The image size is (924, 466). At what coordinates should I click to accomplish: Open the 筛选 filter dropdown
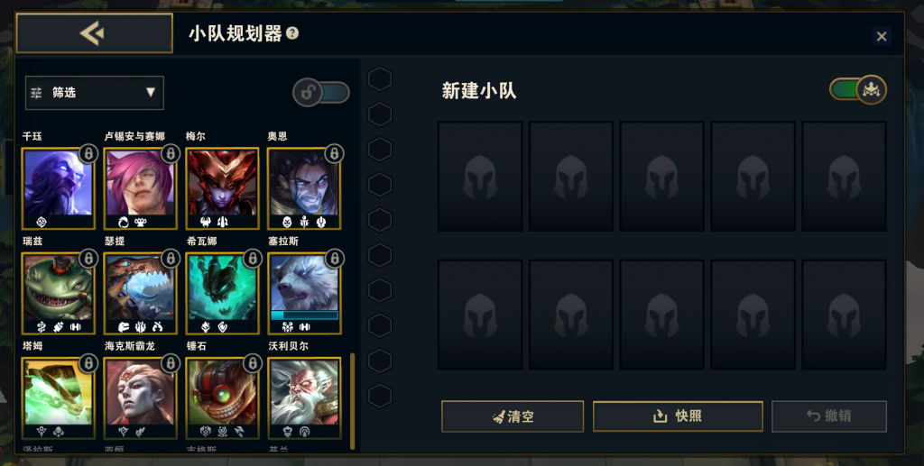[x=94, y=92]
